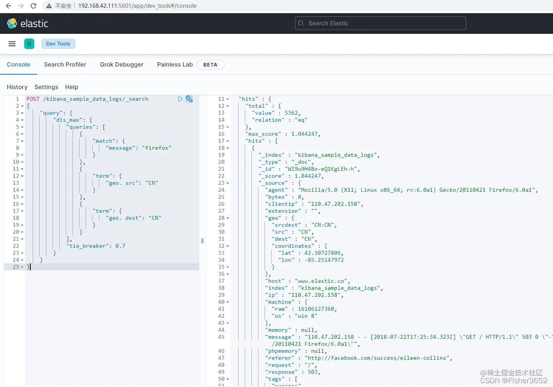This screenshot has width=553, height=387.
Task: Click the "geo. src": "CN" line
Action: 132,183
